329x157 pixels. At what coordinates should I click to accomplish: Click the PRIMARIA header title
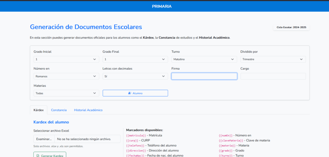(162, 6)
